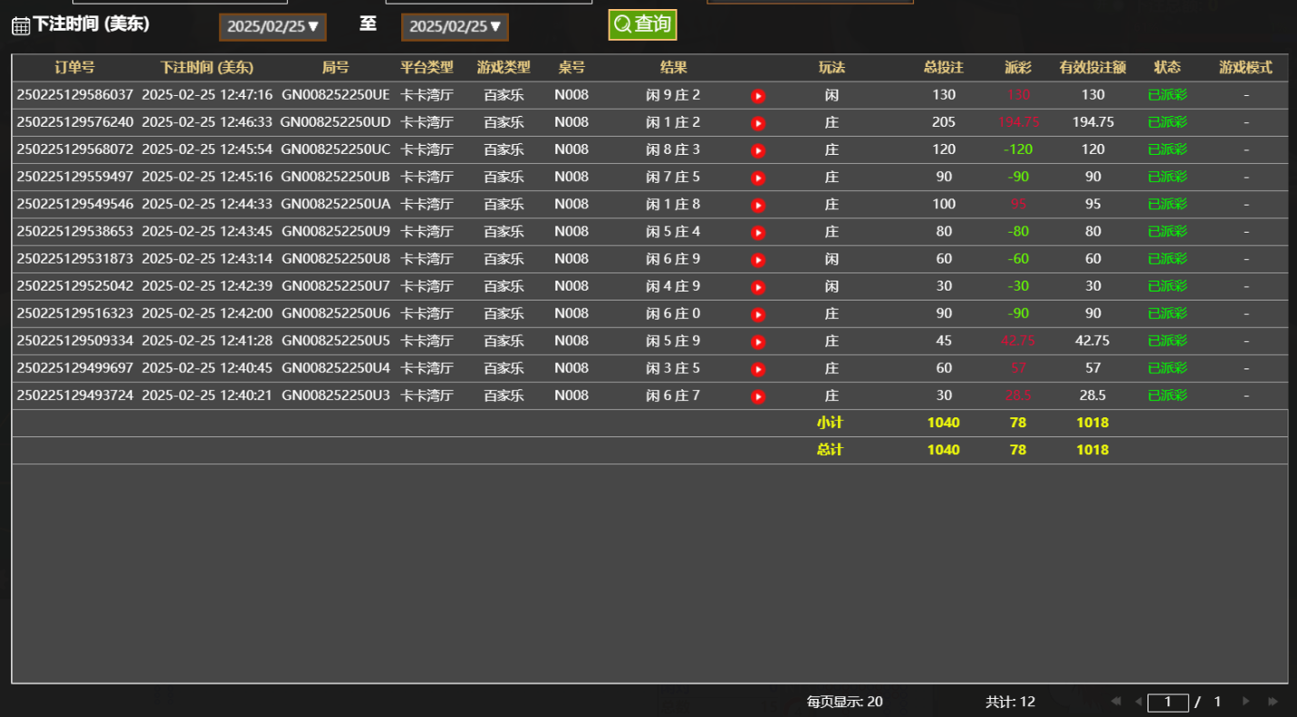Screen dimensions: 1297x717
Task: Select order number 250225129586037
Action: (x=75, y=95)
